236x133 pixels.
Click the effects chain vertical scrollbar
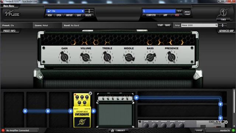tap(234, 102)
